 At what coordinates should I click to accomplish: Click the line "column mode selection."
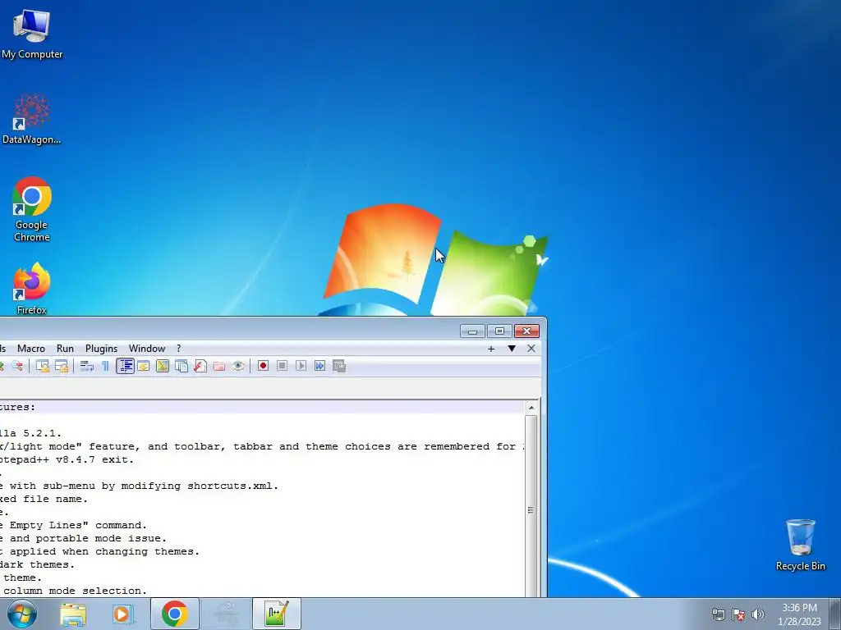[x=73, y=591]
